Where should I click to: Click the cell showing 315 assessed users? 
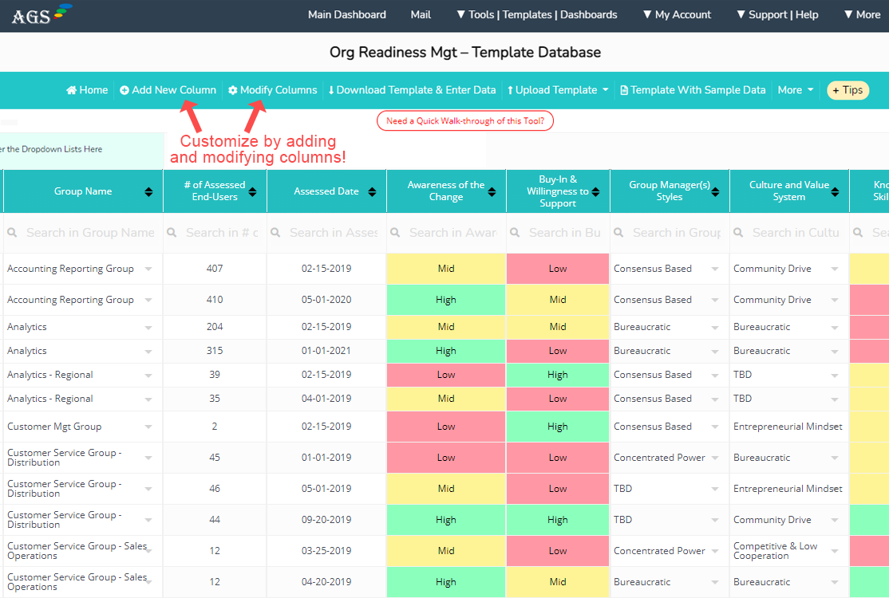[215, 351]
